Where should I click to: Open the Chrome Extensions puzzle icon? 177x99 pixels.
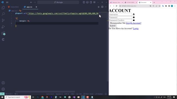tap(166, 6)
